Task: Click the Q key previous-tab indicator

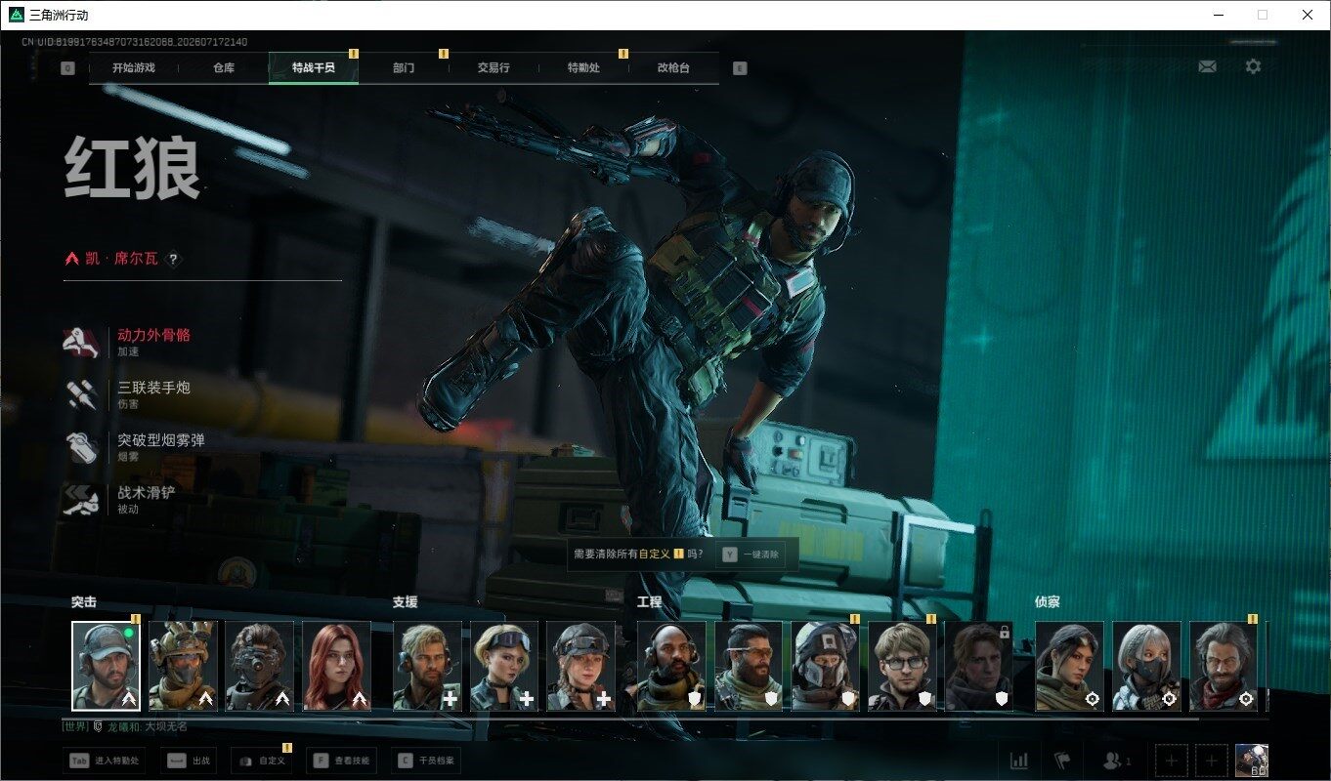Action: [67, 68]
